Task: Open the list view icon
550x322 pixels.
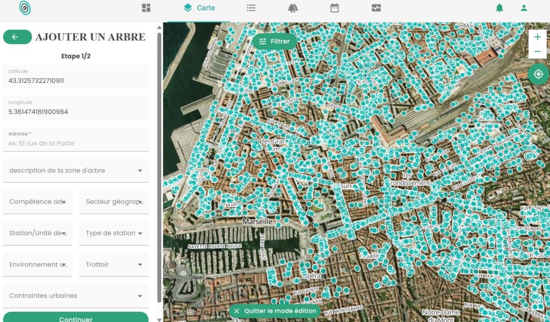Action: click(x=251, y=8)
